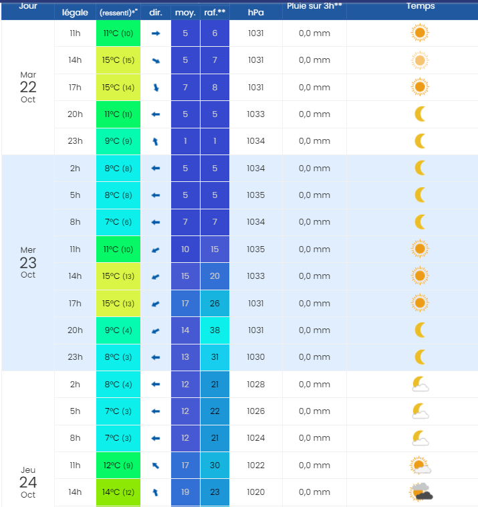The height and width of the screenshot is (507, 478).
Task: Click the green 14°C cell for Thursday 14h
Action: click(x=118, y=492)
